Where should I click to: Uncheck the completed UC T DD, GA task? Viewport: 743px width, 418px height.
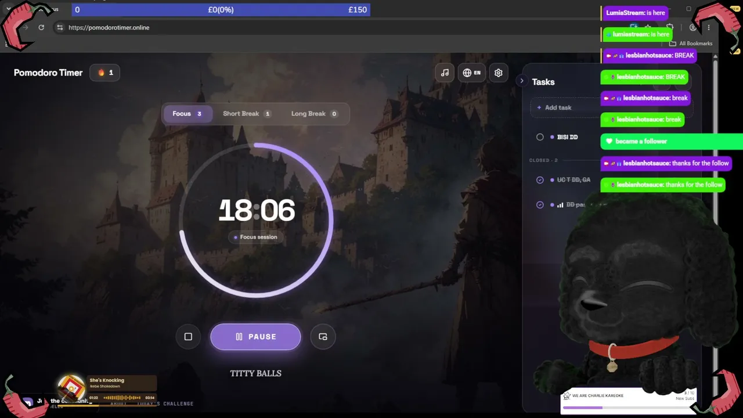540,180
